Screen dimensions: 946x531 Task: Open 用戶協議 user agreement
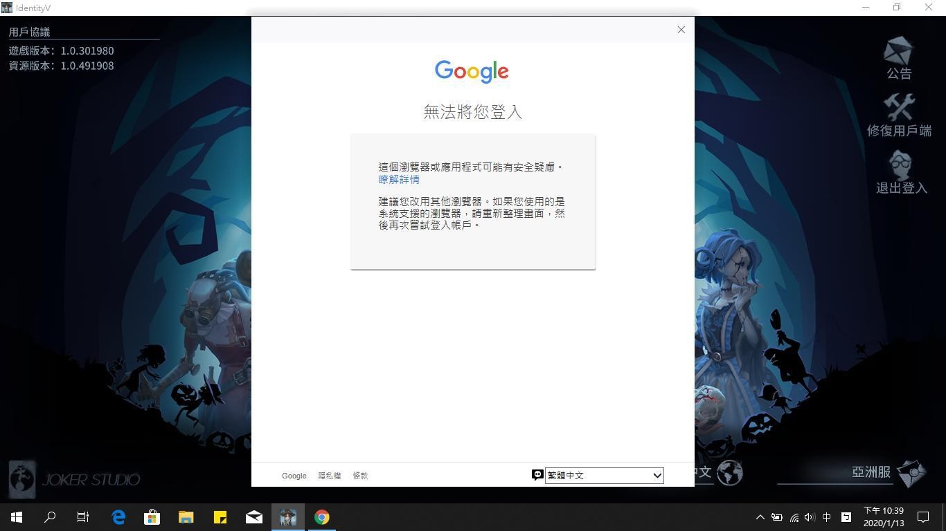29,32
